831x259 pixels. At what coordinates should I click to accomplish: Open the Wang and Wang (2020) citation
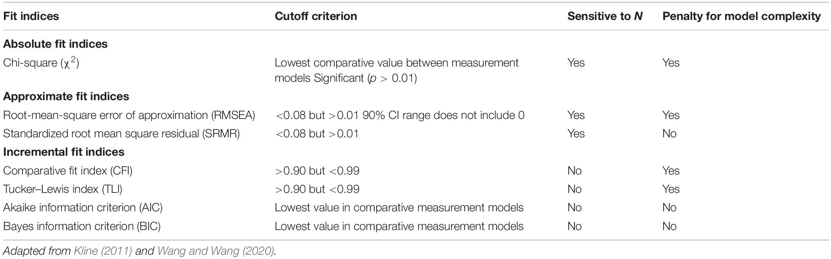coord(216,251)
